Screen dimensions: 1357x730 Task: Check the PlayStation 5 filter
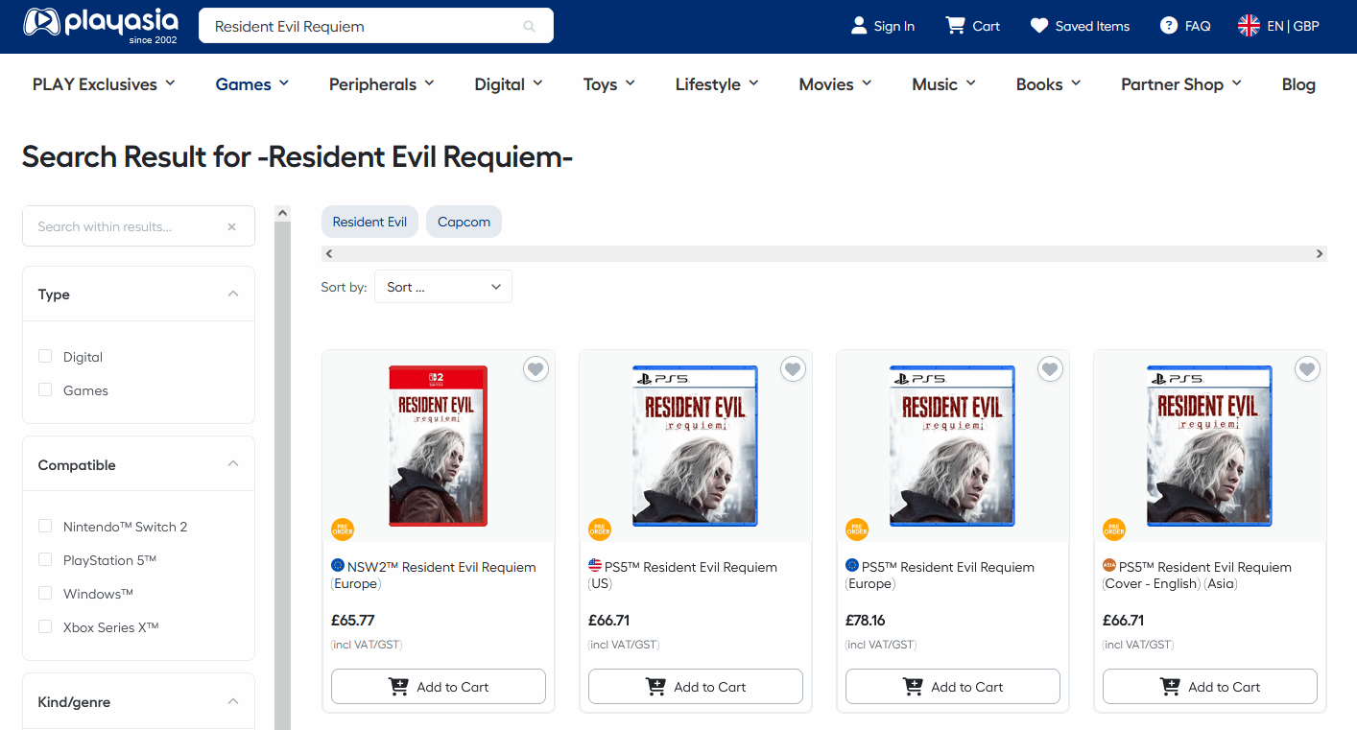pos(45,559)
